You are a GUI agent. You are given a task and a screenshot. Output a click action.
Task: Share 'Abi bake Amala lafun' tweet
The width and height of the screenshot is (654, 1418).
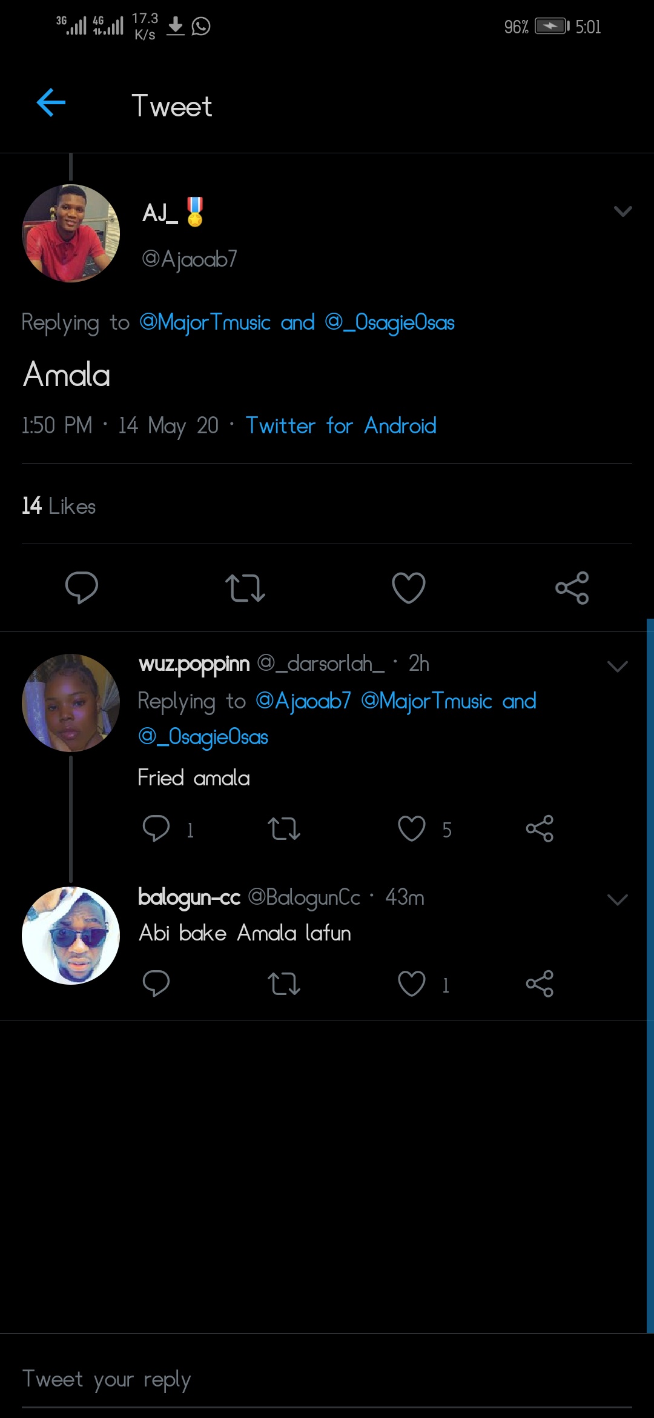(x=540, y=984)
